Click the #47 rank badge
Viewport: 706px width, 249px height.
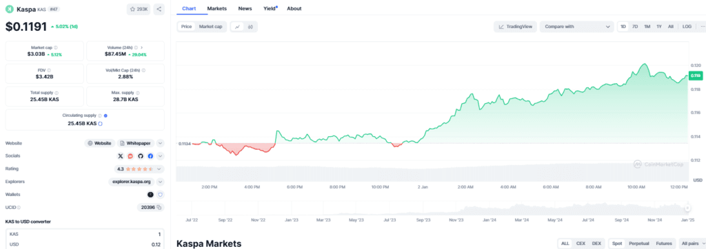coord(53,9)
